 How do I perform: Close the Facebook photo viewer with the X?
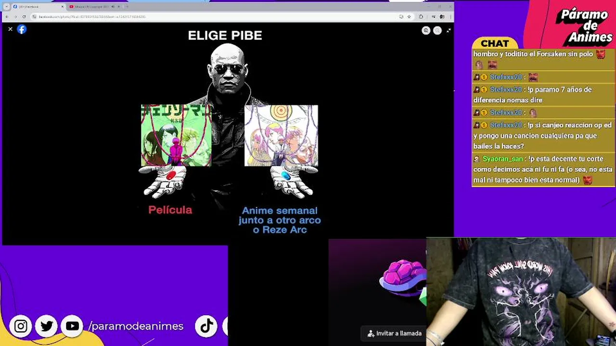10,29
